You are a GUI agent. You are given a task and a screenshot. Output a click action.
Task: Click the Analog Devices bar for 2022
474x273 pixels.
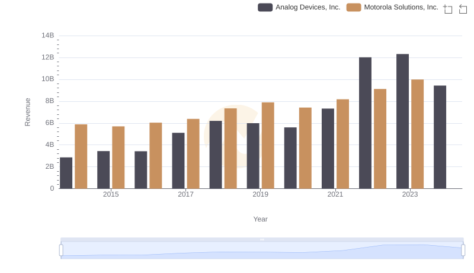pyautogui.click(x=365, y=123)
